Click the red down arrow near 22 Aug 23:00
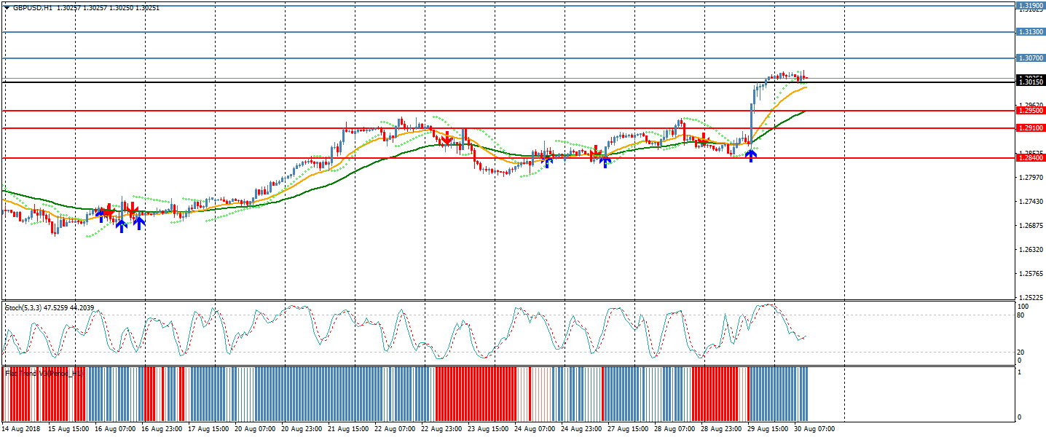The width and height of the screenshot is (1046, 437). point(446,138)
